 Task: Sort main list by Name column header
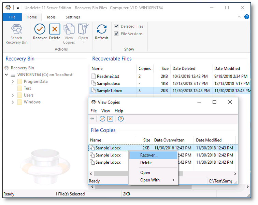113,69
